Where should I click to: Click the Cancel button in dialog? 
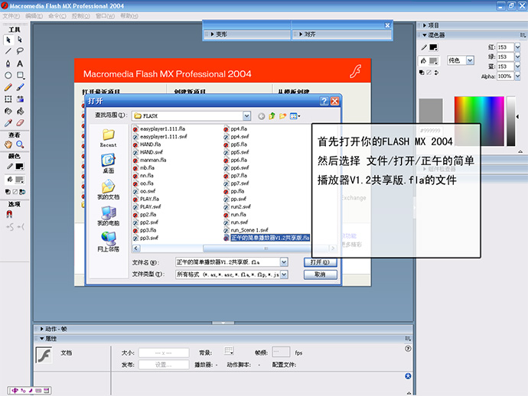point(320,275)
